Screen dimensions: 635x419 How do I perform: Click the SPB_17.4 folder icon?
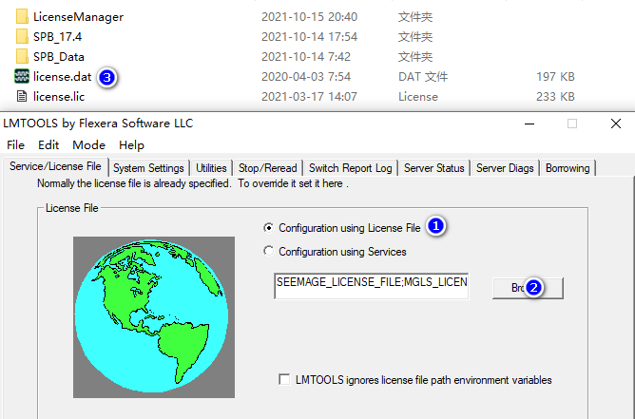coord(22,36)
